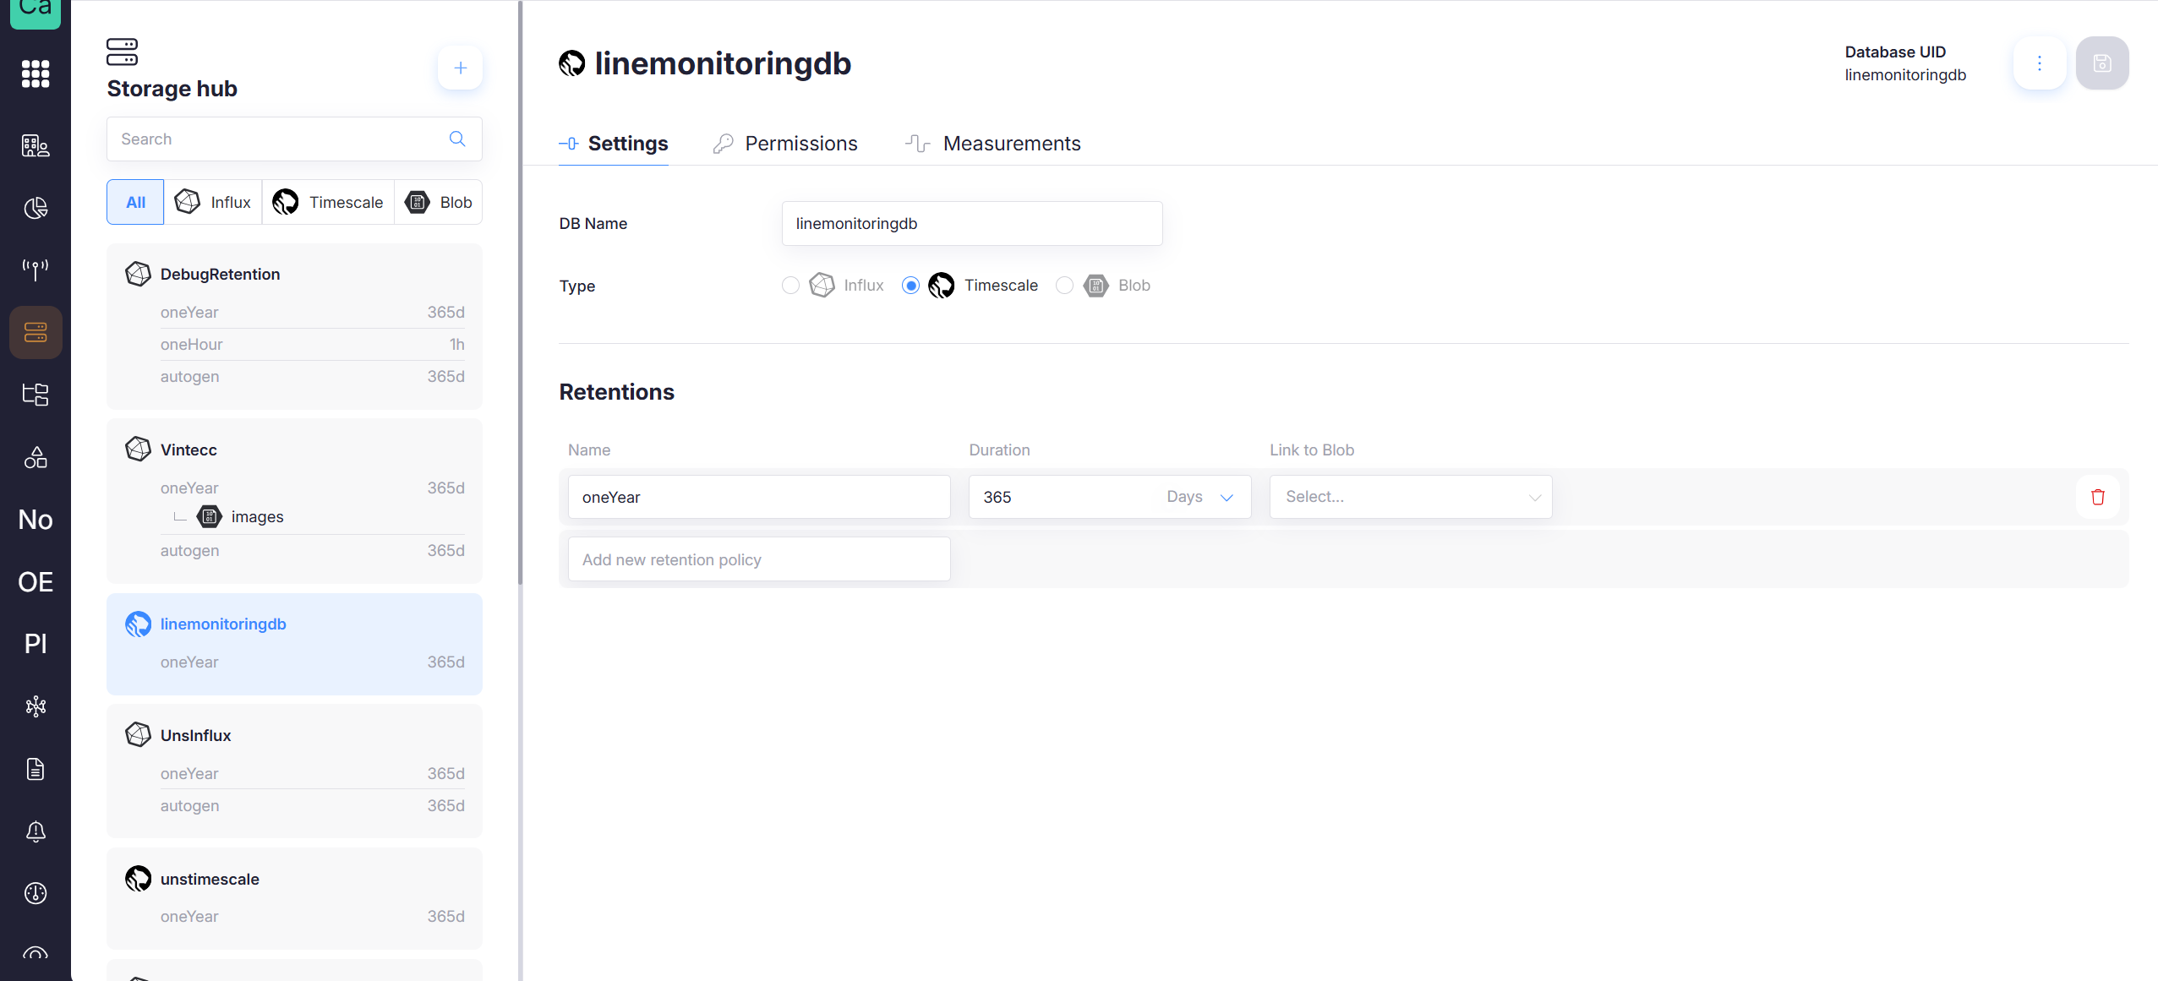Click plus button to add new storage
The height and width of the screenshot is (981, 2158).
(461, 68)
